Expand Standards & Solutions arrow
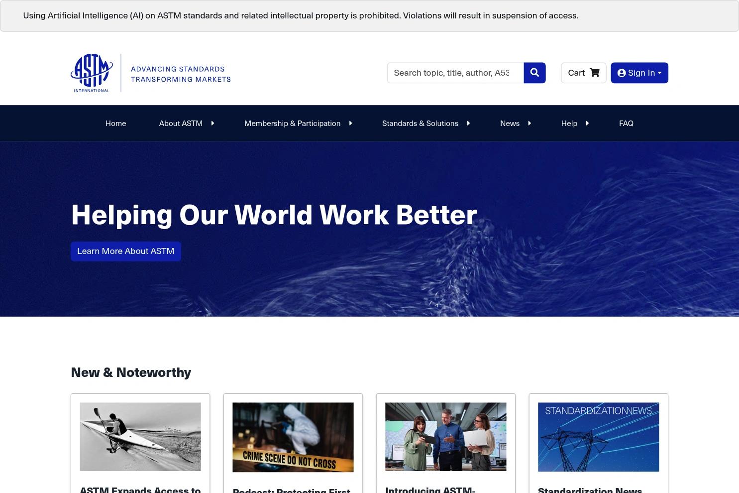 [x=468, y=123]
